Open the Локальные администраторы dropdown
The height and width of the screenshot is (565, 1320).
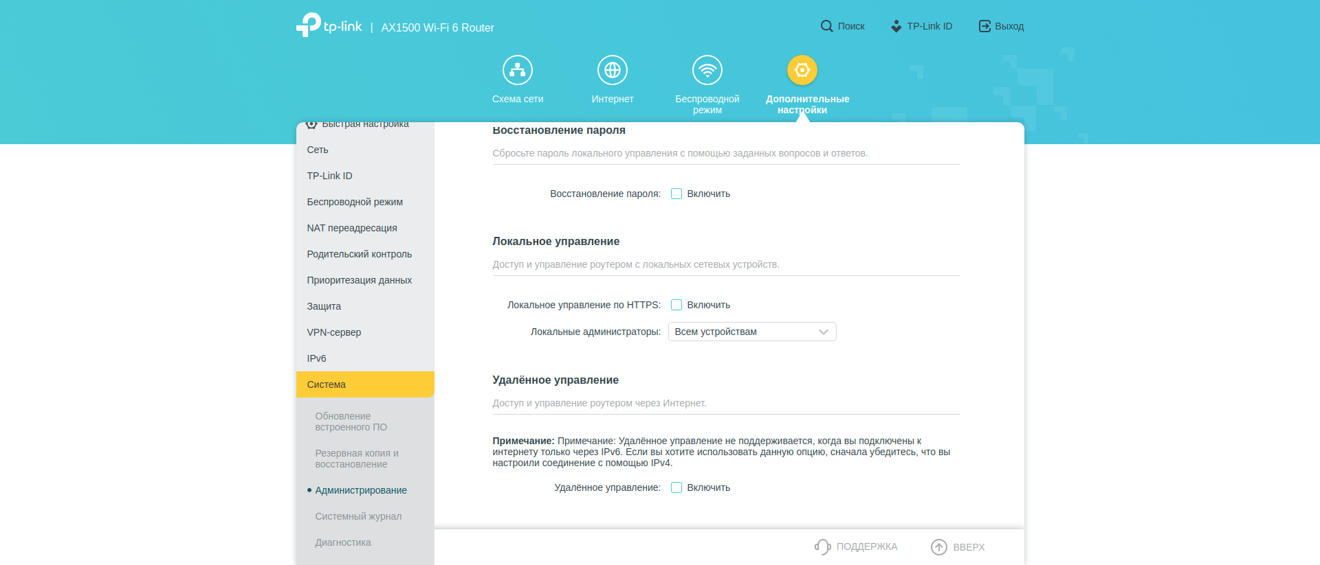pyautogui.click(x=751, y=332)
